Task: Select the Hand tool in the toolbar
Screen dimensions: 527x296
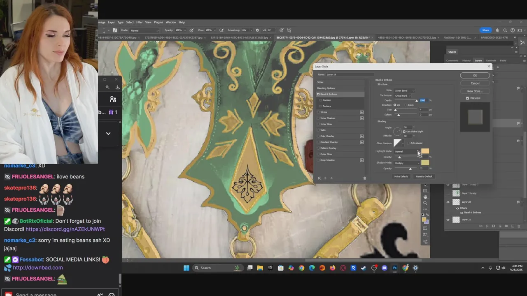Action: [425, 197]
